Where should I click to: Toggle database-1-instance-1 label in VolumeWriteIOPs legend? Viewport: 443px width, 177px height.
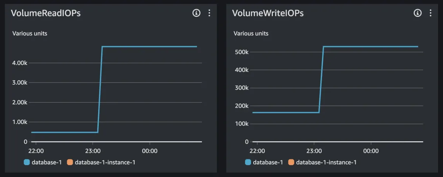[326, 162]
